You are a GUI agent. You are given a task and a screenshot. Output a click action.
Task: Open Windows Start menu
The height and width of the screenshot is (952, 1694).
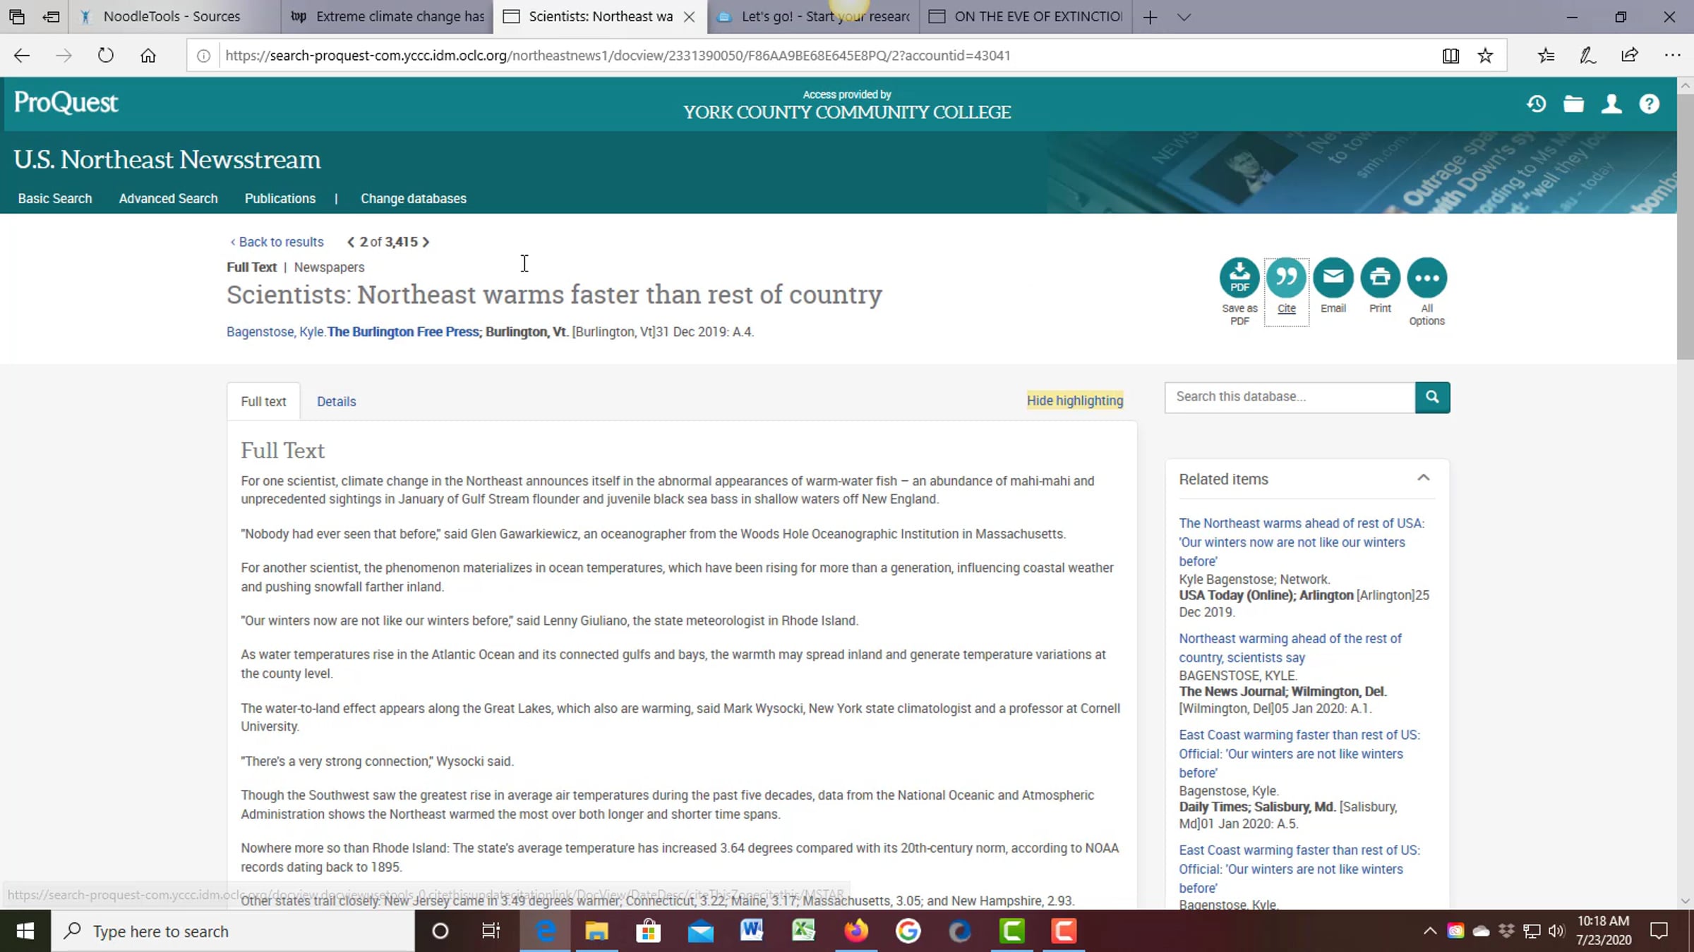(25, 931)
